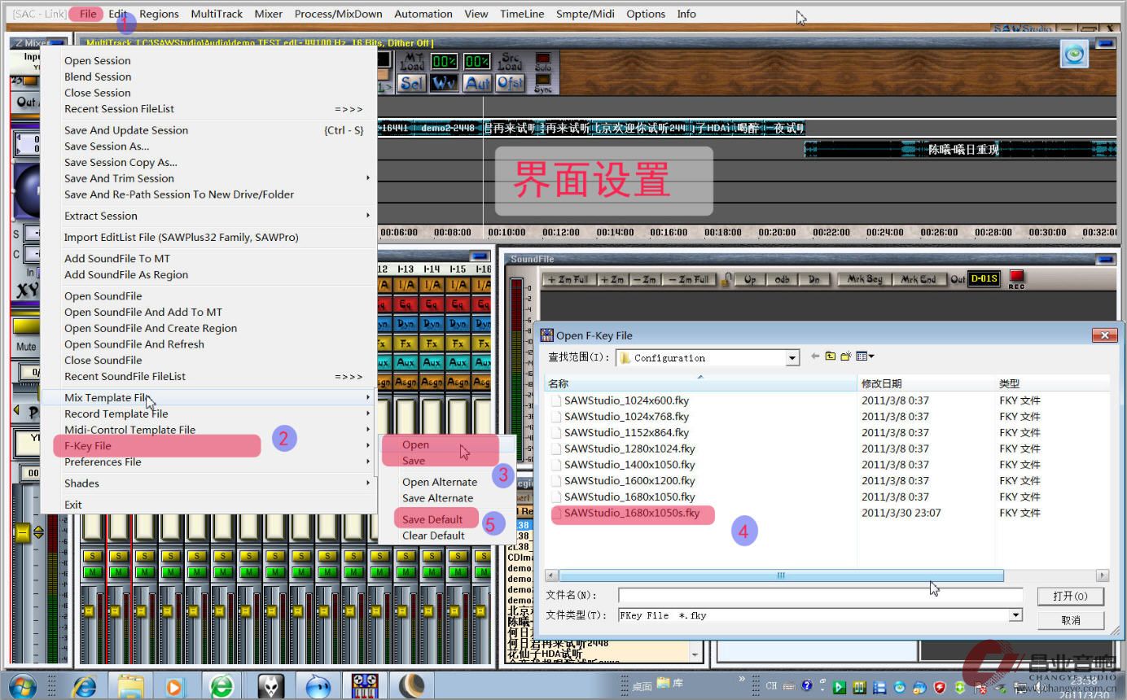Click -Zm Full in SoundFile window

pos(689,279)
